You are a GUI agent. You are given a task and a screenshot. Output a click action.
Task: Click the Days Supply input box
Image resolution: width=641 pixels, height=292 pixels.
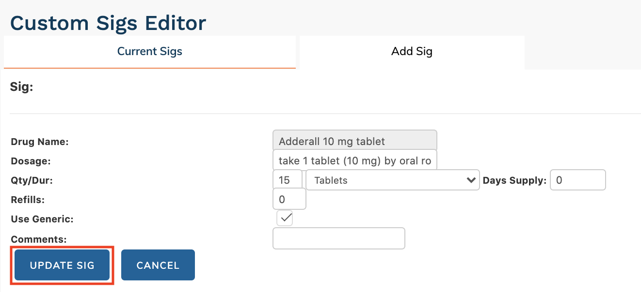[577, 180]
